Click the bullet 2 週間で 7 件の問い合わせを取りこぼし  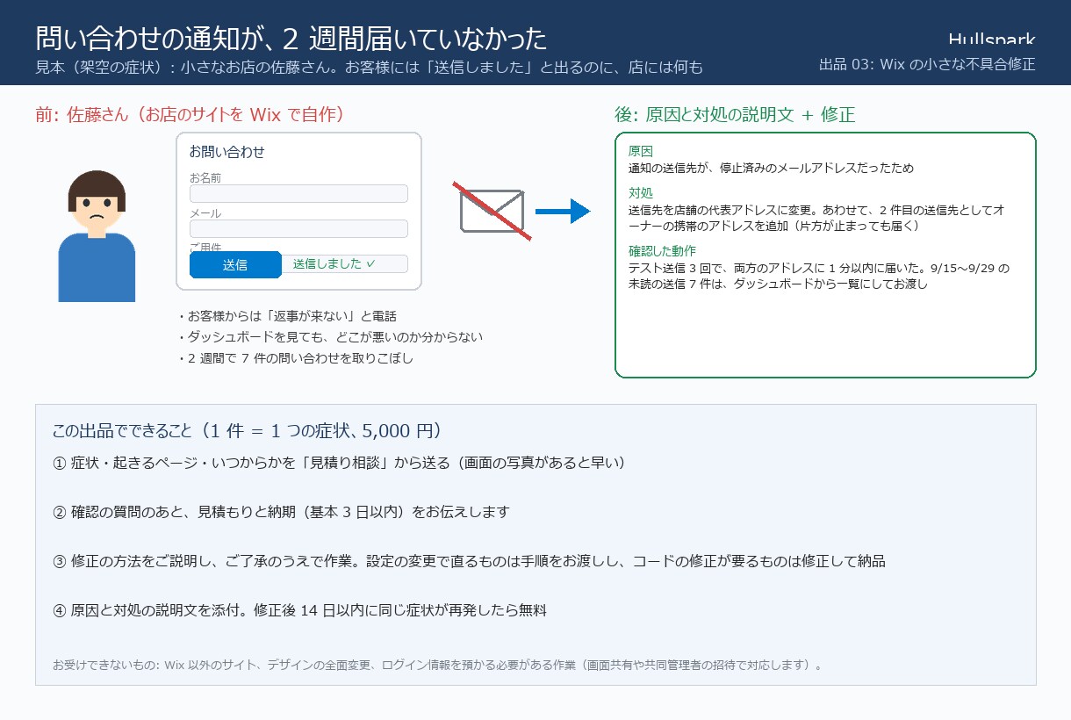(x=294, y=358)
